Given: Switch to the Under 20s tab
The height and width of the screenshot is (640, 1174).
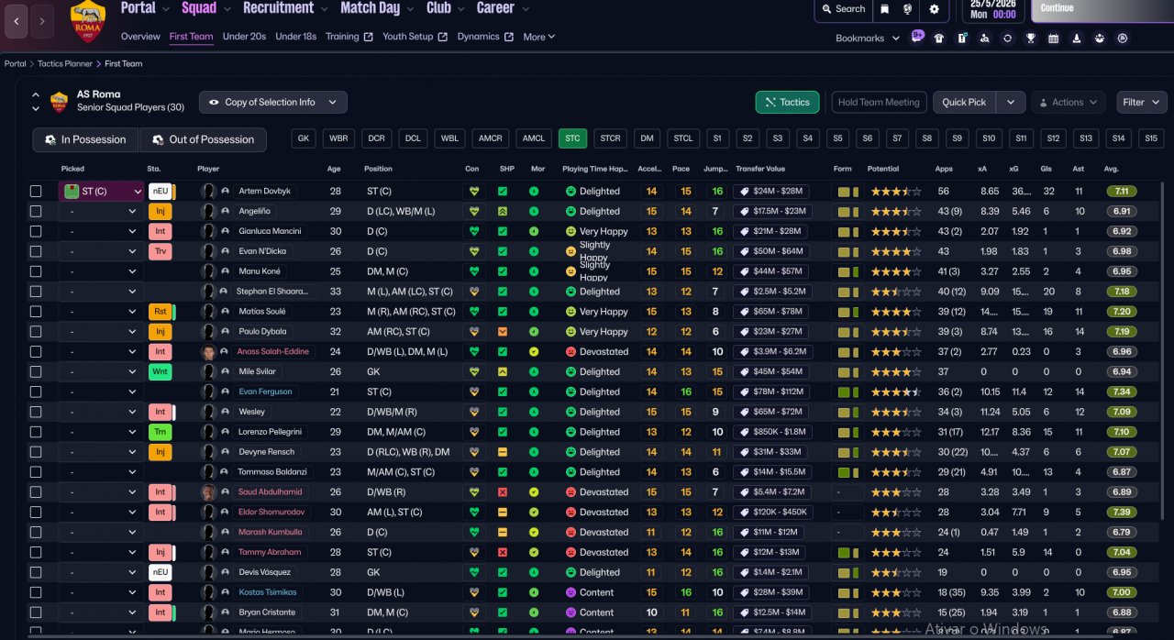Looking at the screenshot, I should [244, 37].
